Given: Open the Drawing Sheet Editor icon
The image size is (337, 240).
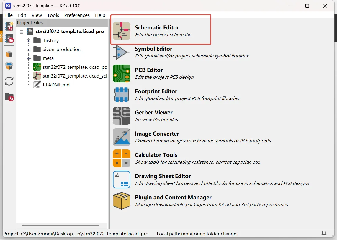Looking at the screenshot, I should pos(121,180).
